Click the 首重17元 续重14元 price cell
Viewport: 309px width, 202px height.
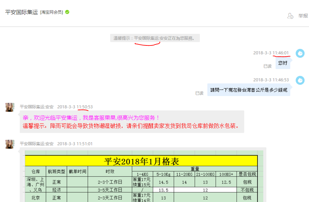143,198
